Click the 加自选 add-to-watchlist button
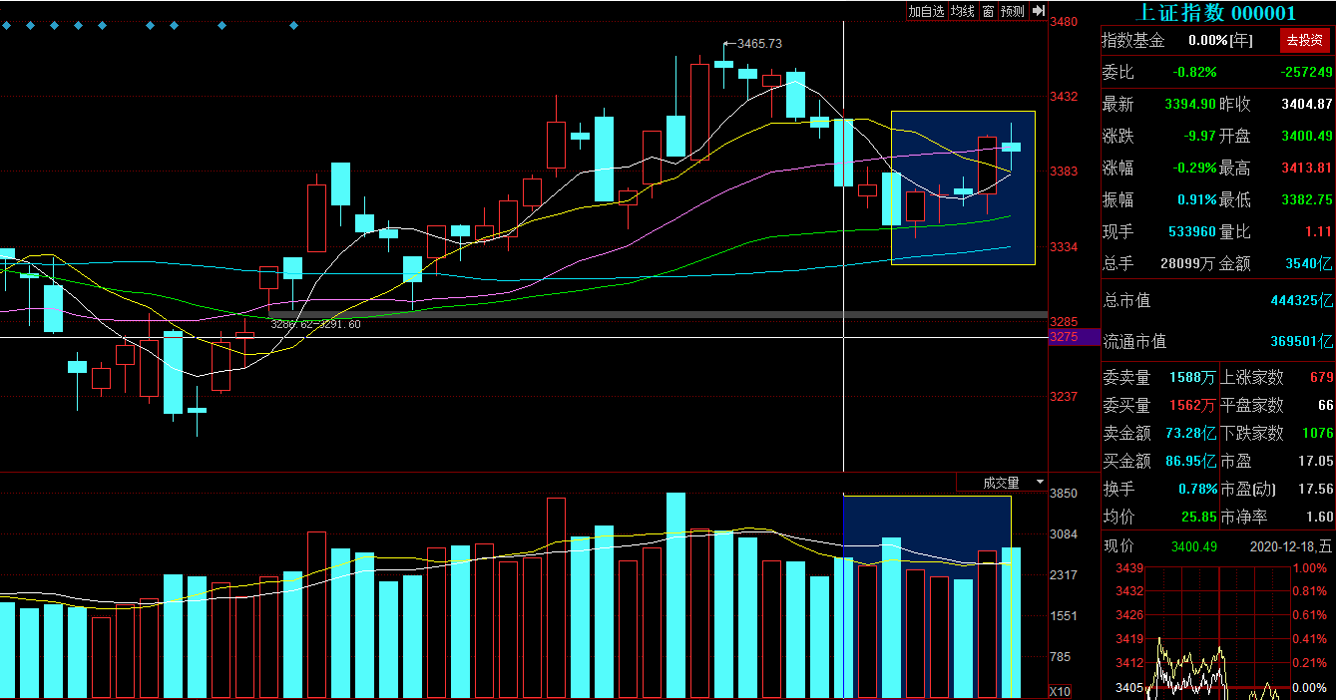 point(925,11)
